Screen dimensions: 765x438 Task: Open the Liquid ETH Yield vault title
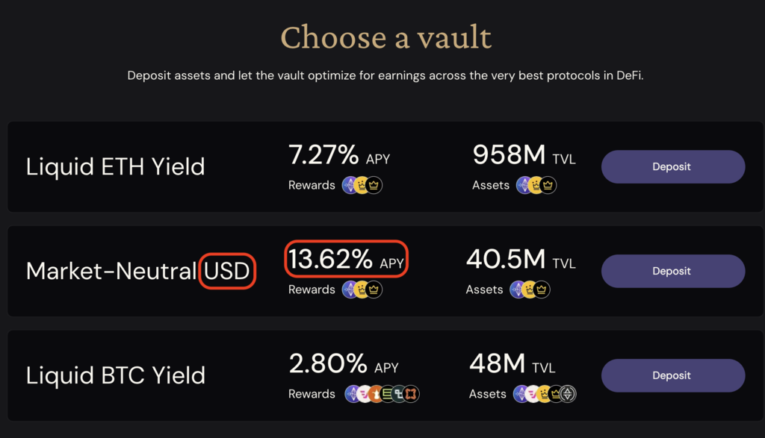(115, 166)
